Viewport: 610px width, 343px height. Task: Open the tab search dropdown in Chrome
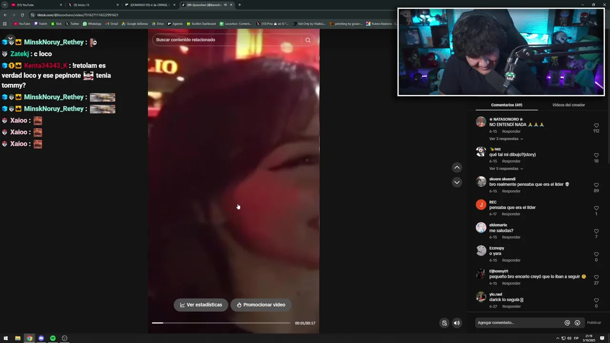coord(4,5)
